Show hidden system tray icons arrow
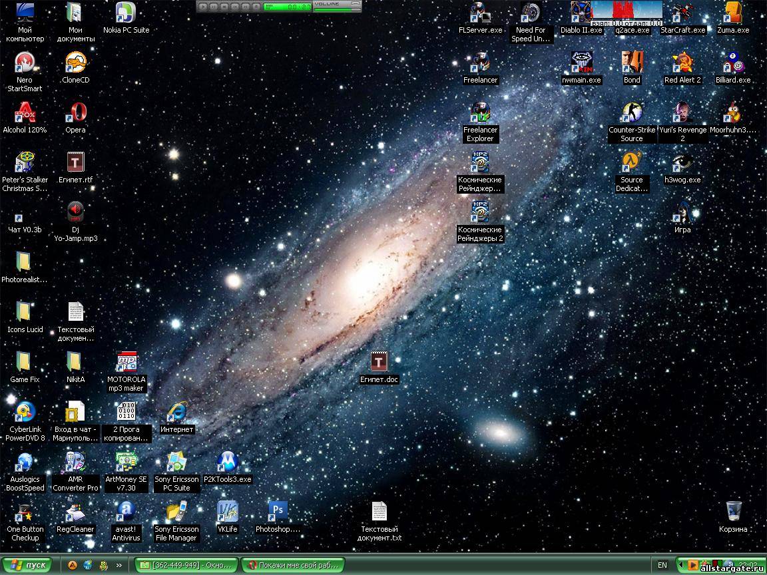This screenshot has width=767, height=575. point(680,565)
